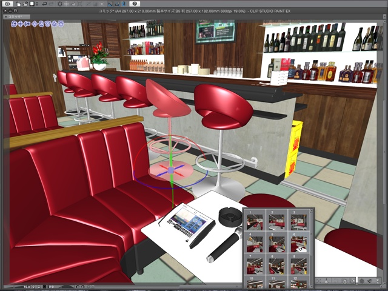This screenshot has height=291, width=388.
Task: Redo the last action
Action: click(x=51, y=4)
